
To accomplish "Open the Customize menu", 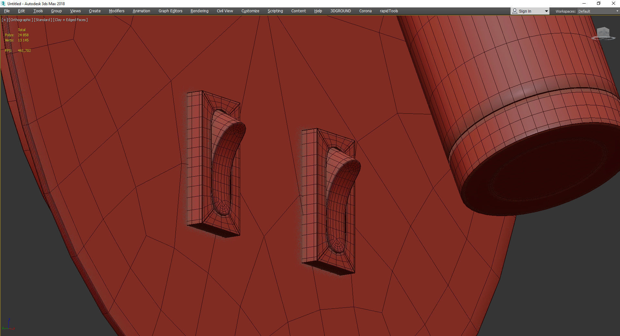I will click(250, 11).
